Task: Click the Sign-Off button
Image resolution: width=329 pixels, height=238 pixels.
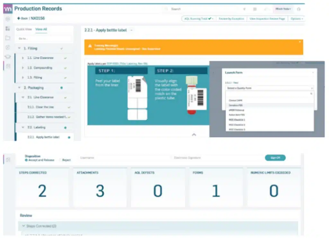Action: click(x=275, y=158)
